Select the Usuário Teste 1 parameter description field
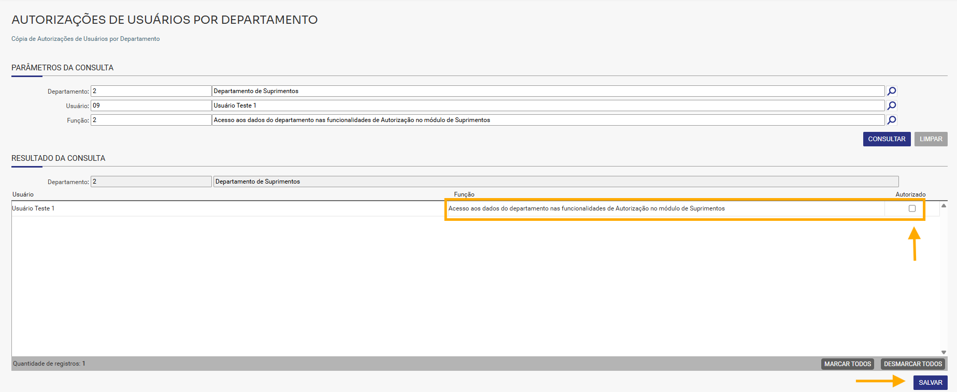Screen dimensions: 957x392 [548, 105]
